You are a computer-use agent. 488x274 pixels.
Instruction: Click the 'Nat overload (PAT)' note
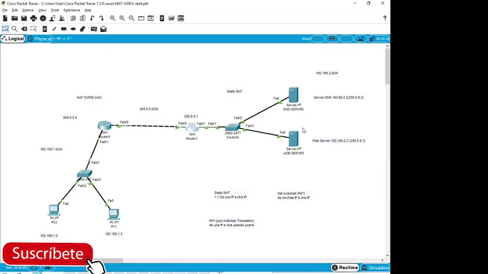293,195
